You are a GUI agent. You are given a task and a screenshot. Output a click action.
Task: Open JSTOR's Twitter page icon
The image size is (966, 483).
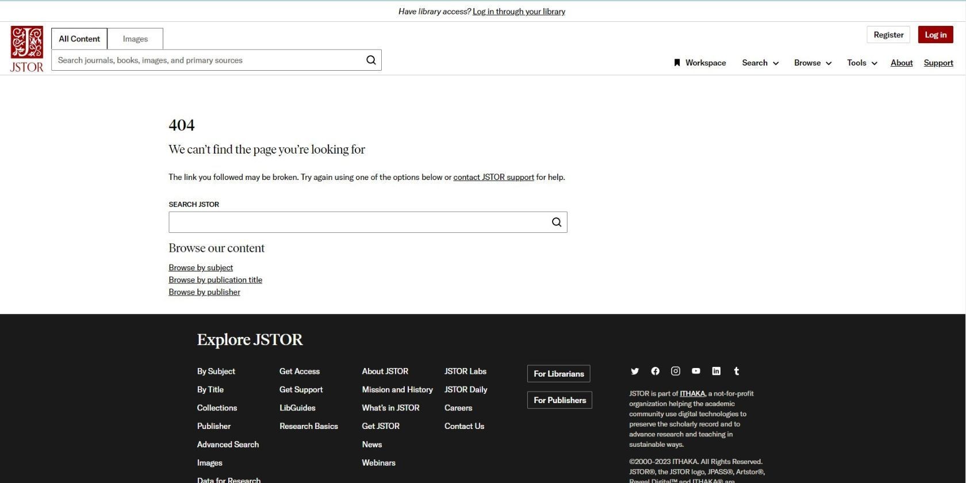click(x=635, y=371)
